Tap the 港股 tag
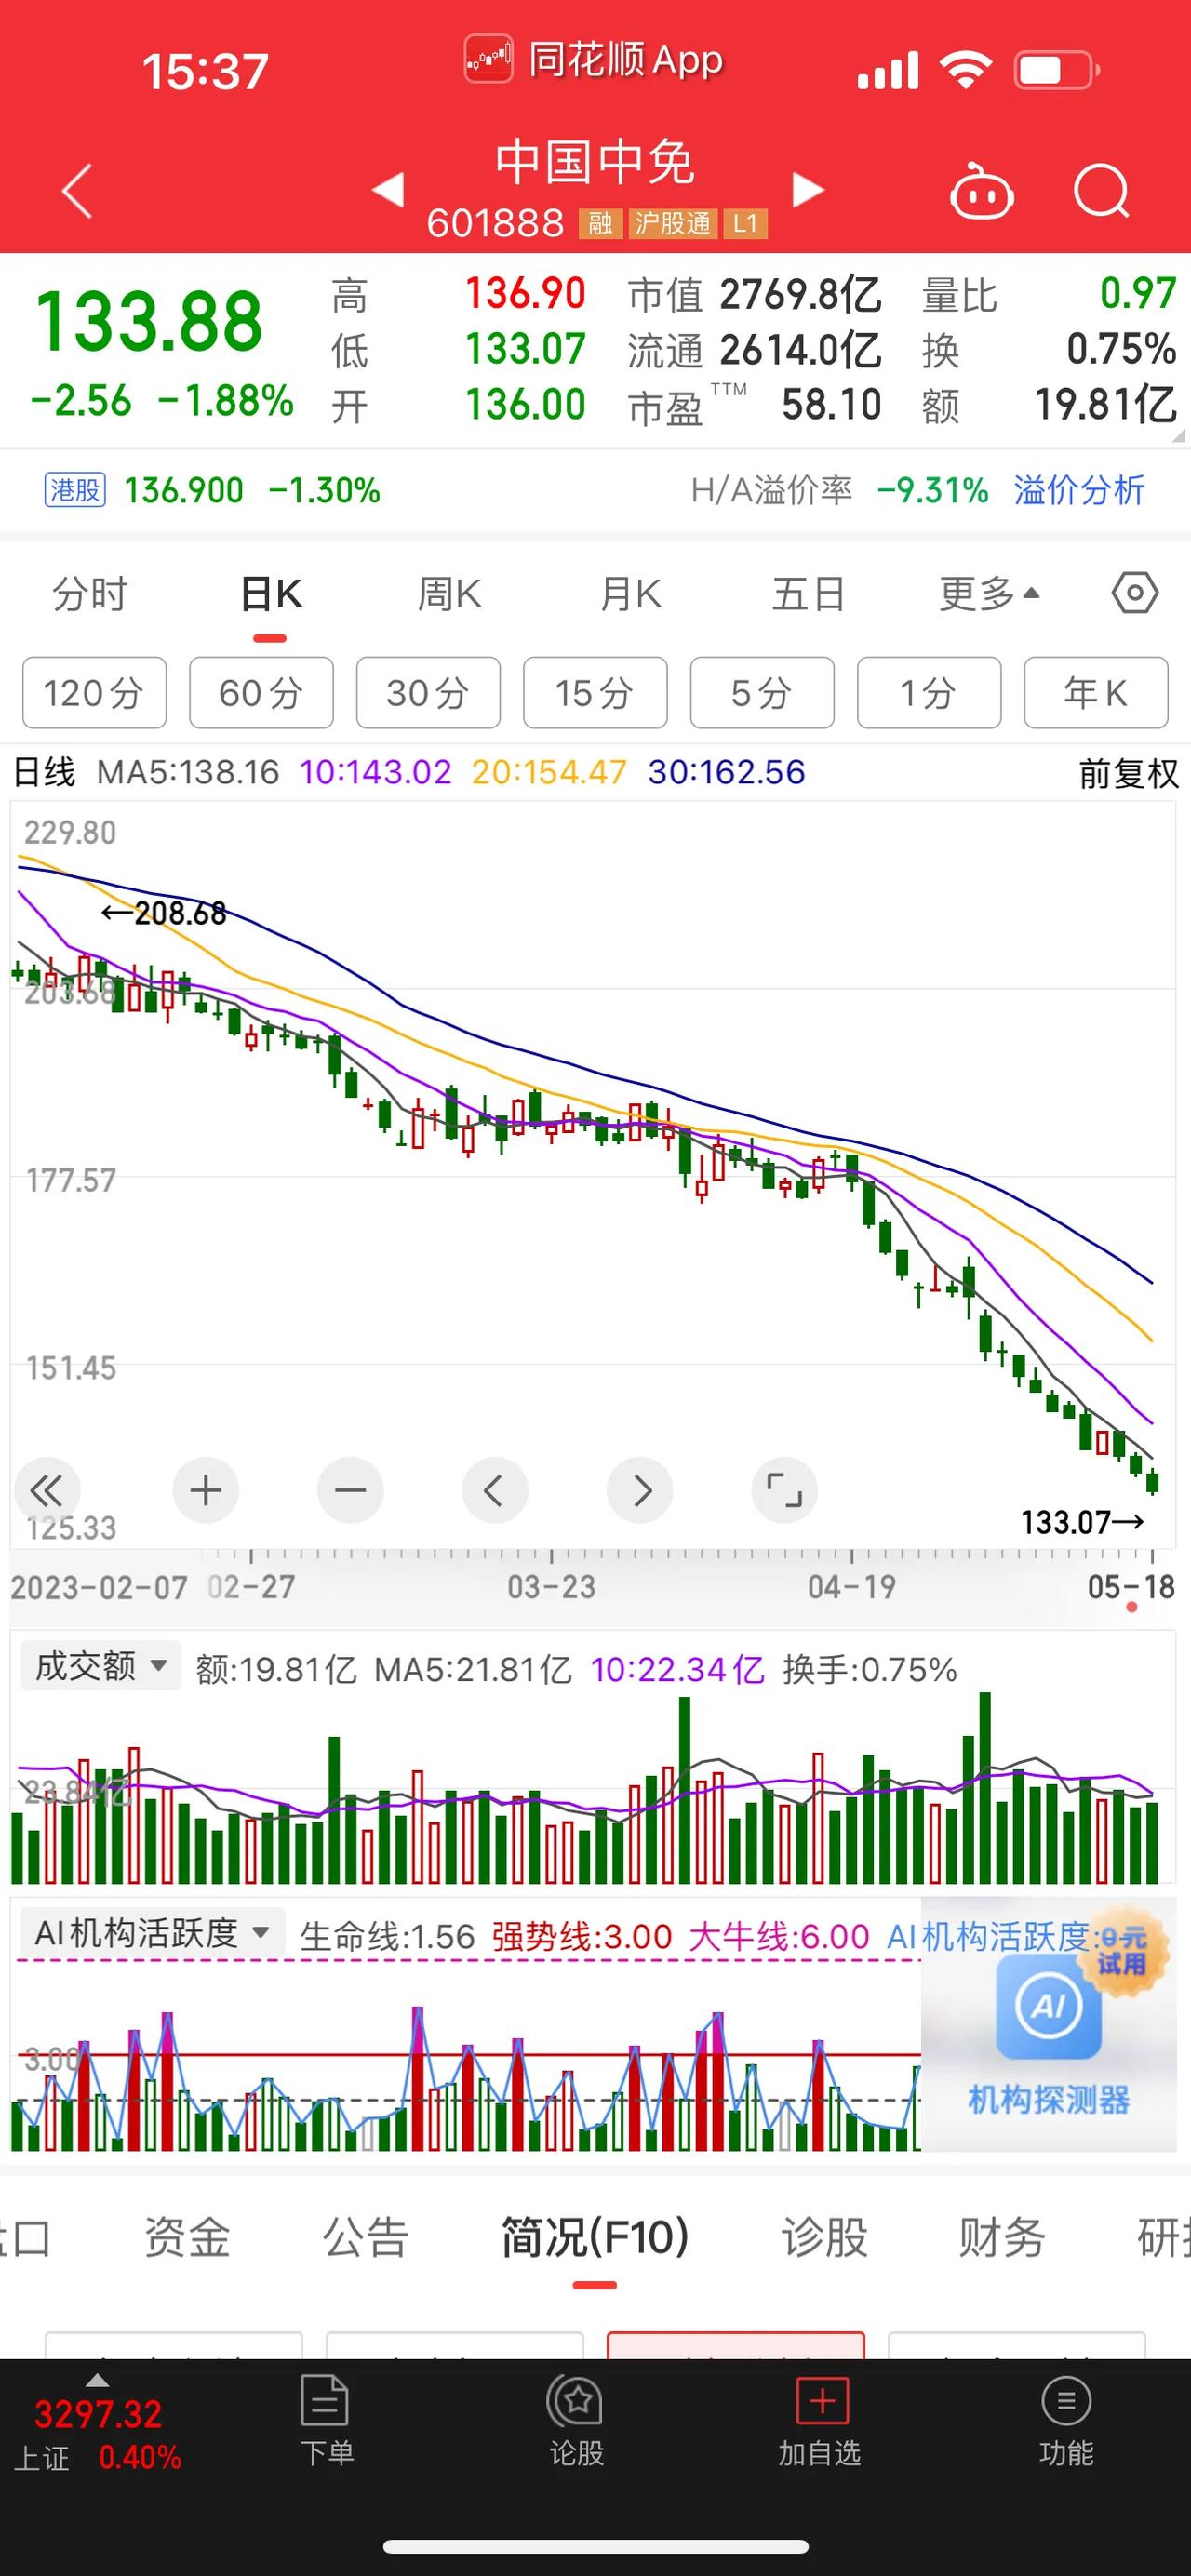Image resolution: width=1191 pixels, height=2576 pixels. (75, 490)
